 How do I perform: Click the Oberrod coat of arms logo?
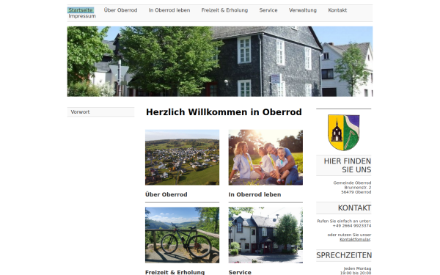pyautogui.click(x=343, y=133)
